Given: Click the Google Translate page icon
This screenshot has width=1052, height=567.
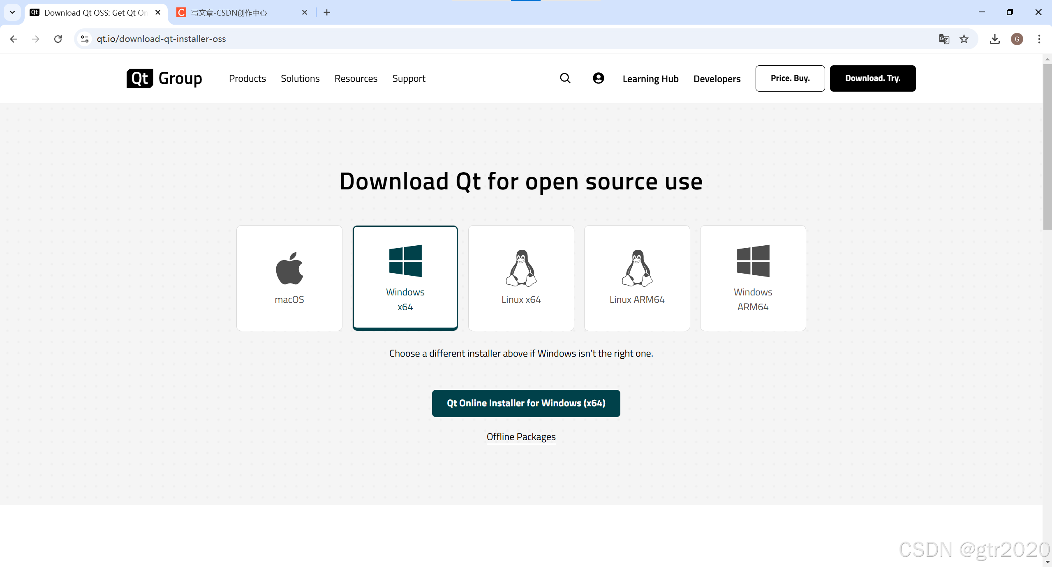Looking at the screenshot, I should 944,39.
